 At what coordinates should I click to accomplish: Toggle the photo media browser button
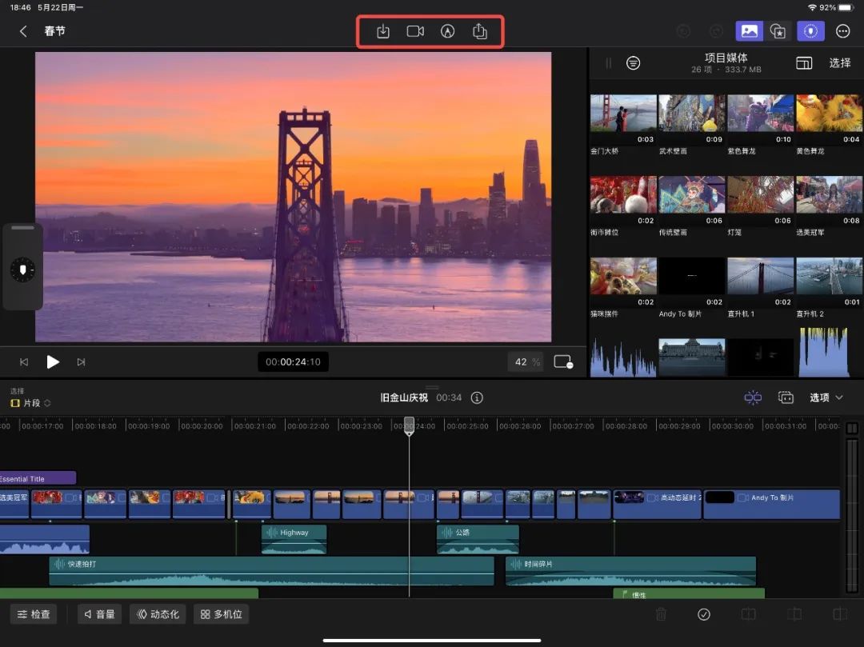[x=750, y=31]
